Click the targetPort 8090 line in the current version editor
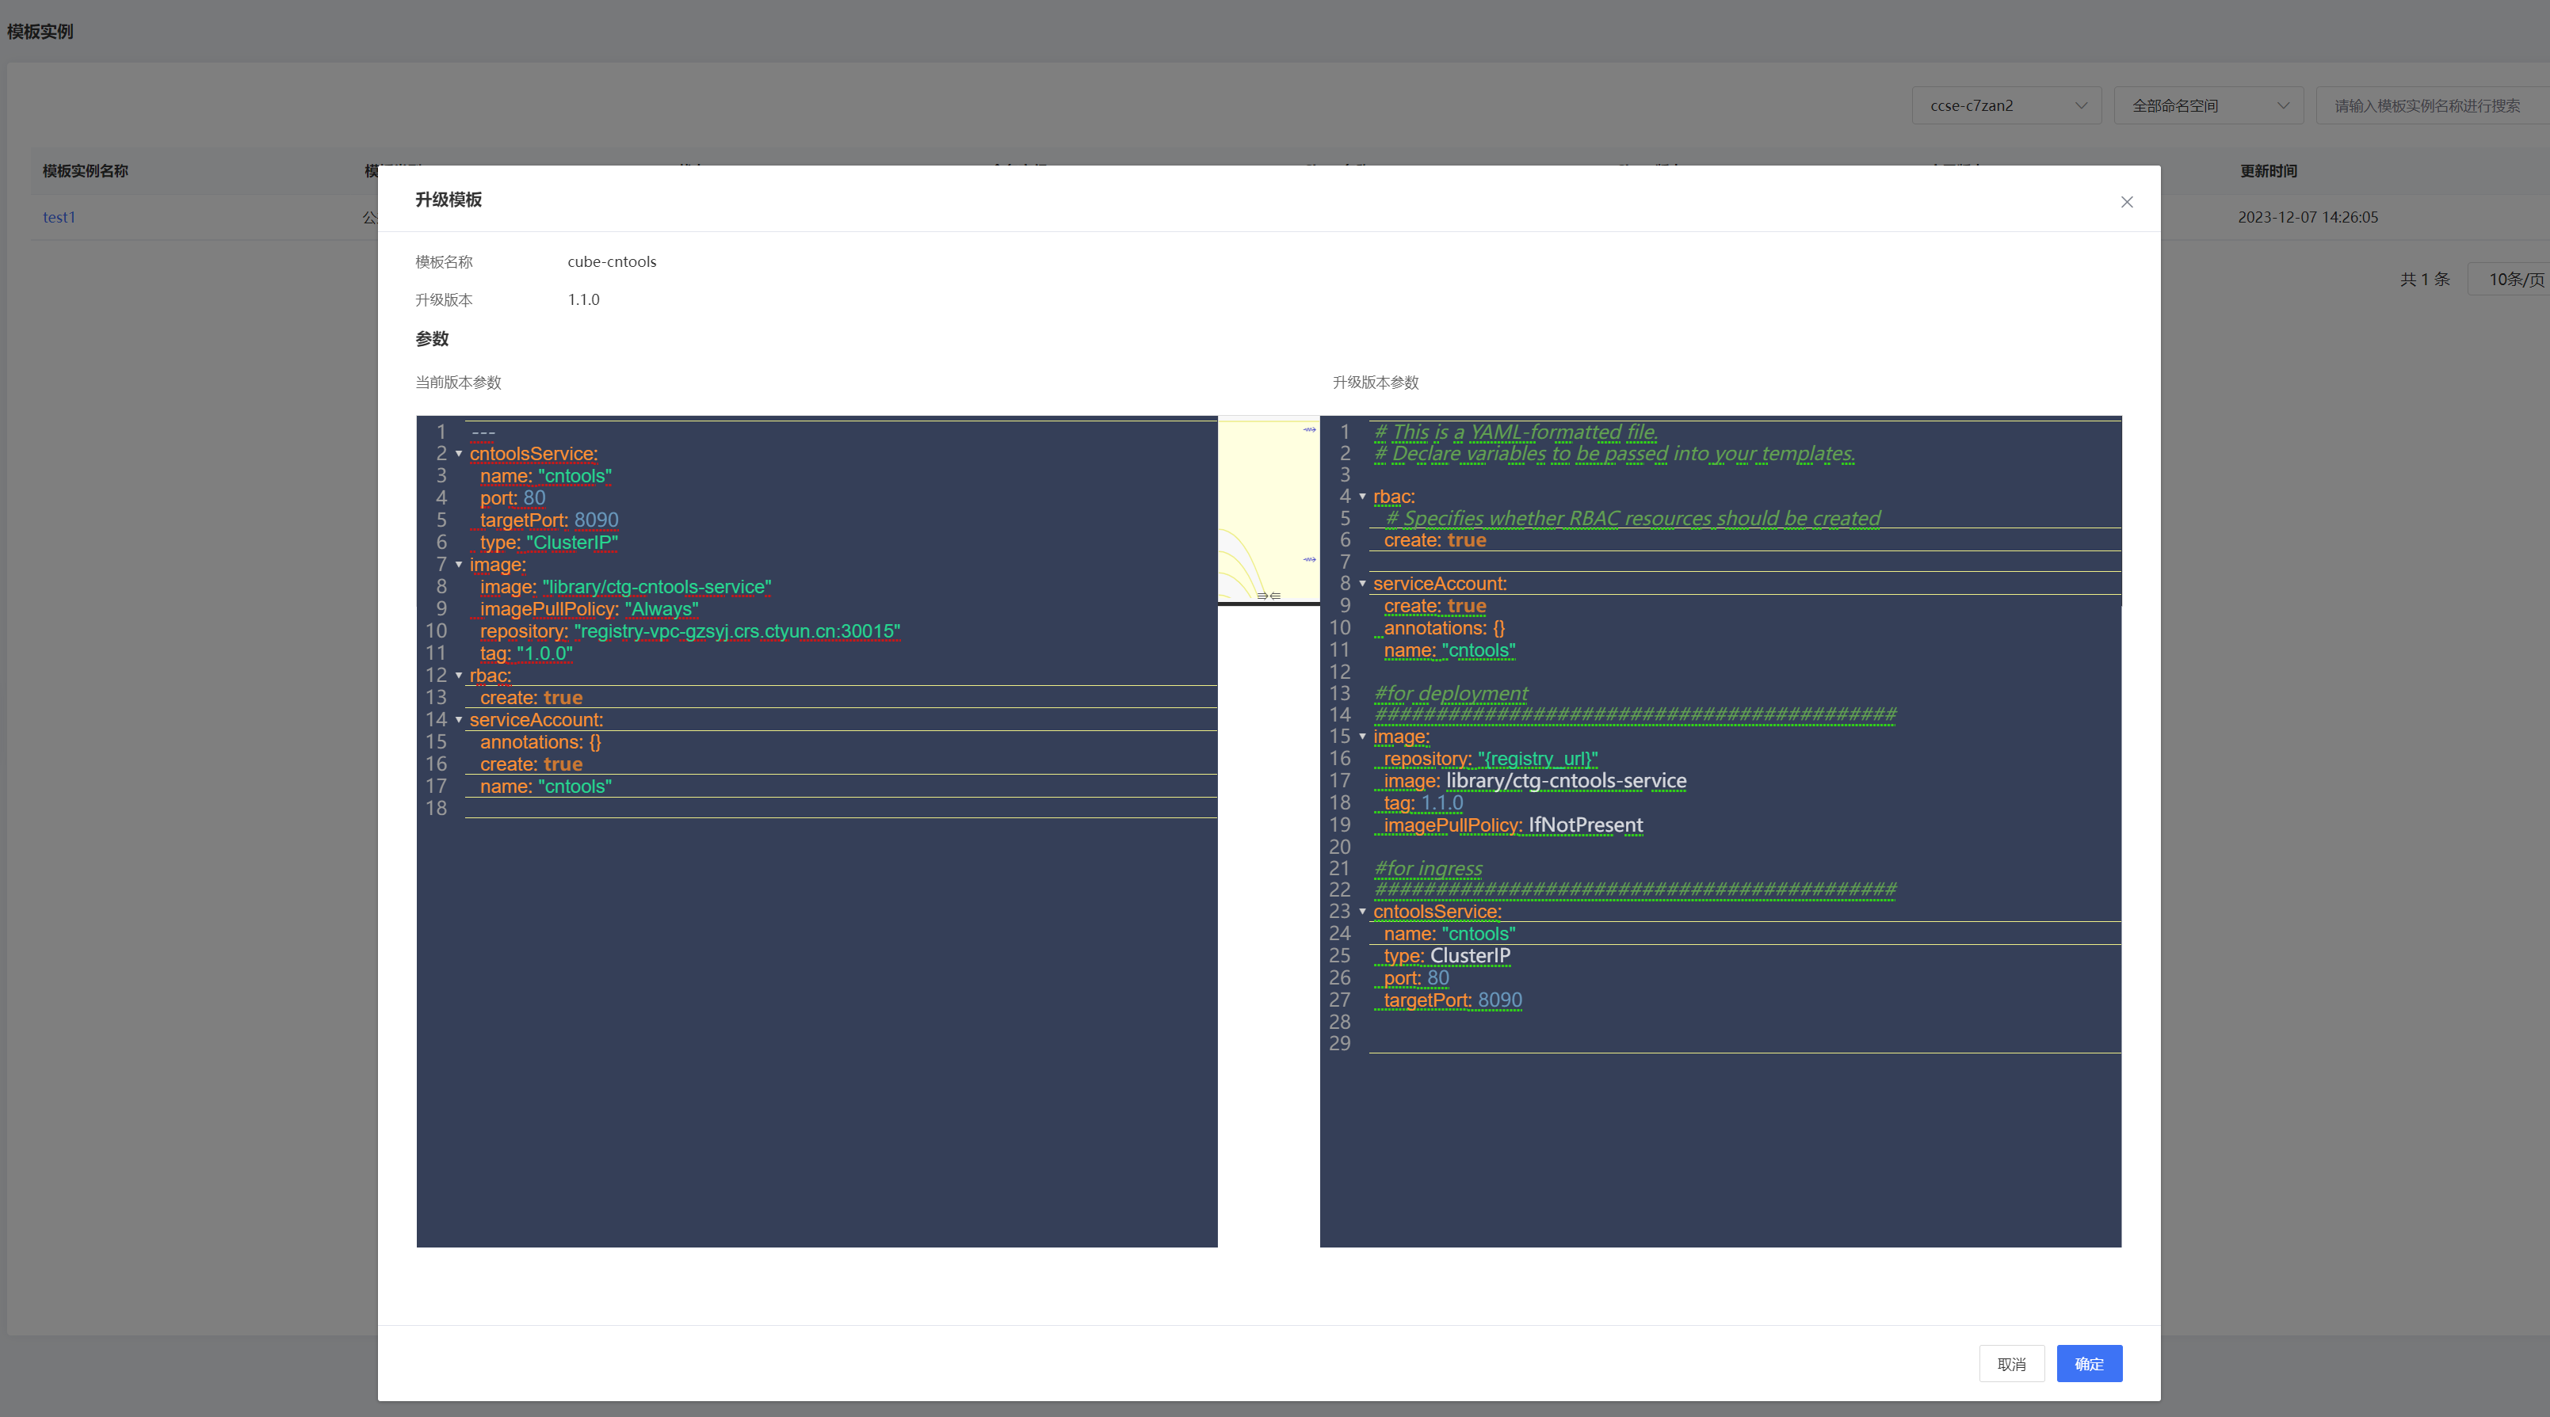 pos(549,520)
